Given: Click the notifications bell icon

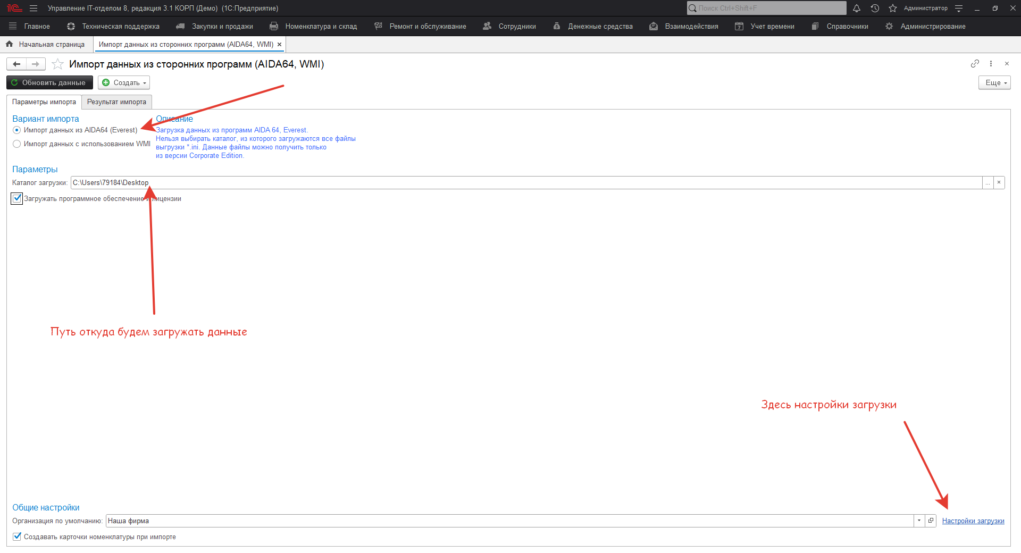Looking at the screenshot, I should coord(856,8).
